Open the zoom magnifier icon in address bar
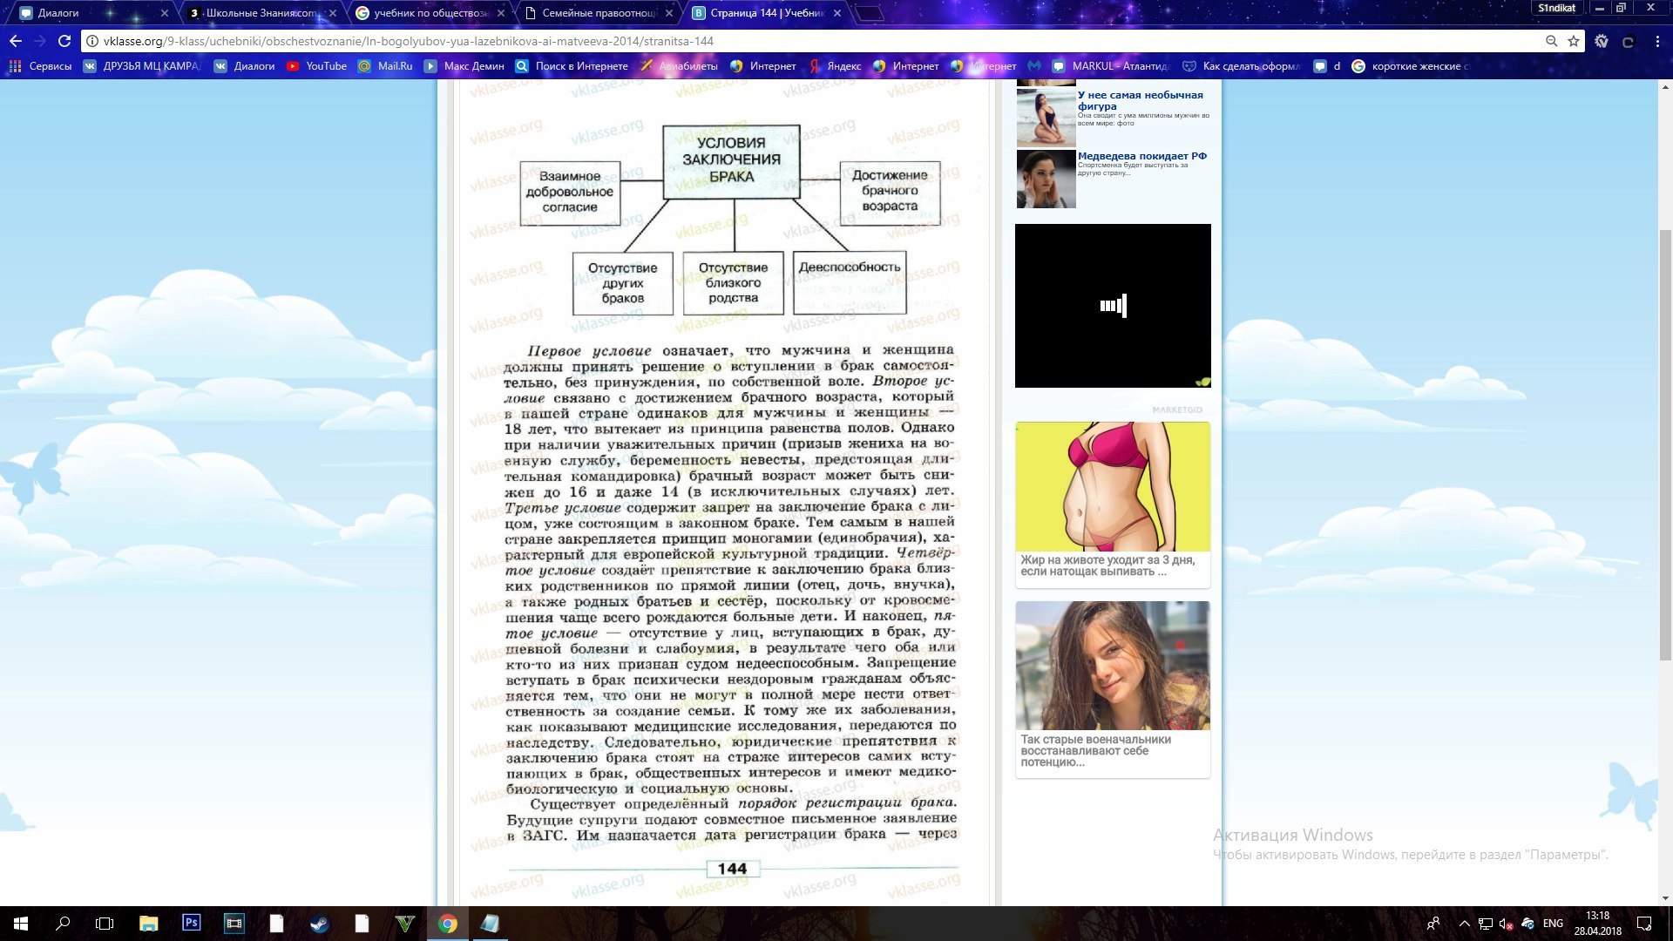1673x941 pixels. [1551, 41]
